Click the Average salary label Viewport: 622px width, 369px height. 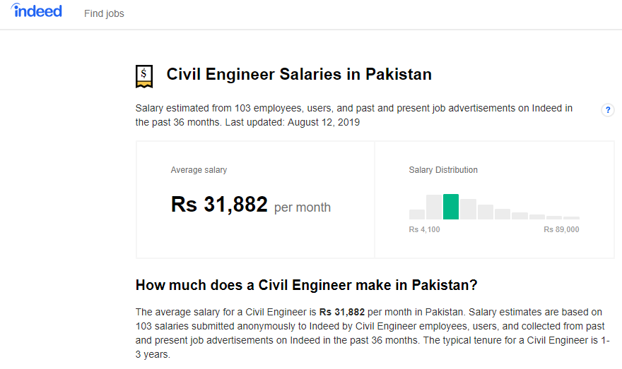(199, 170)
